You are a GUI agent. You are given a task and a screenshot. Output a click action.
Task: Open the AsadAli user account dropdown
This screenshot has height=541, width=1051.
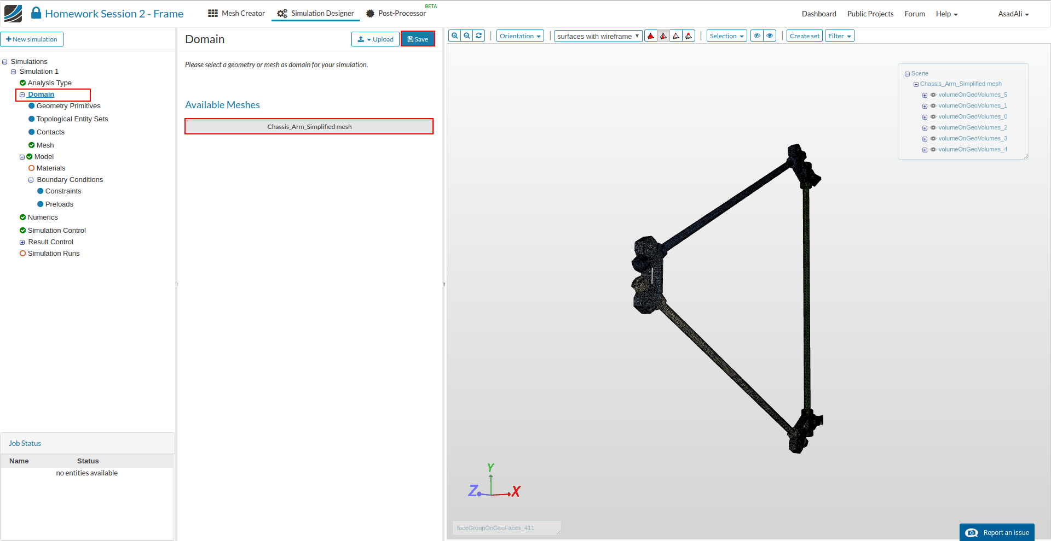pos(1013,14)
